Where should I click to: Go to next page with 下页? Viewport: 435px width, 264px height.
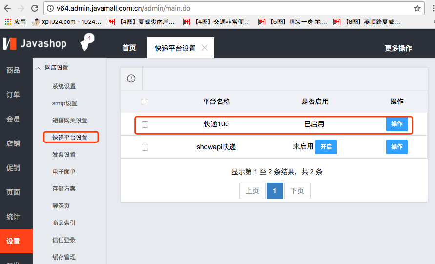coord(297,191)
